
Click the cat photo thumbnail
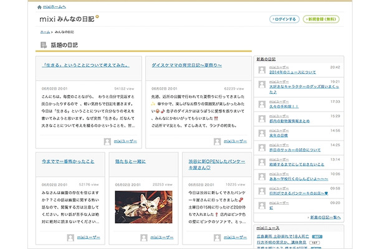[x=144, y=207]
